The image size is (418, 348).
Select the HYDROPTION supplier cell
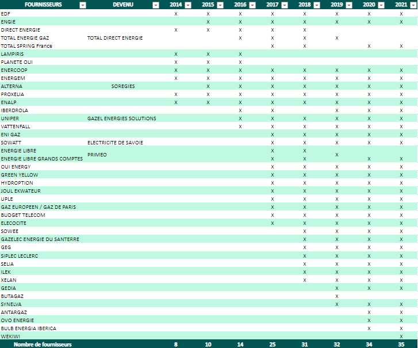pyautogui.click(x=43, y=183)
